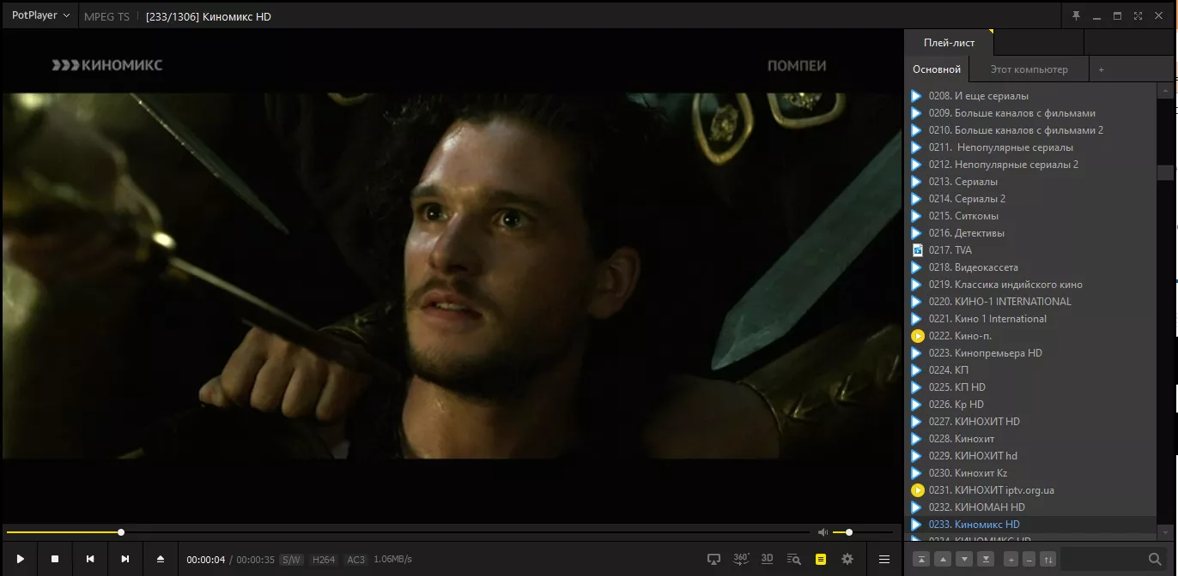Select the active 0233. Киномикс HD entry

1031,525
